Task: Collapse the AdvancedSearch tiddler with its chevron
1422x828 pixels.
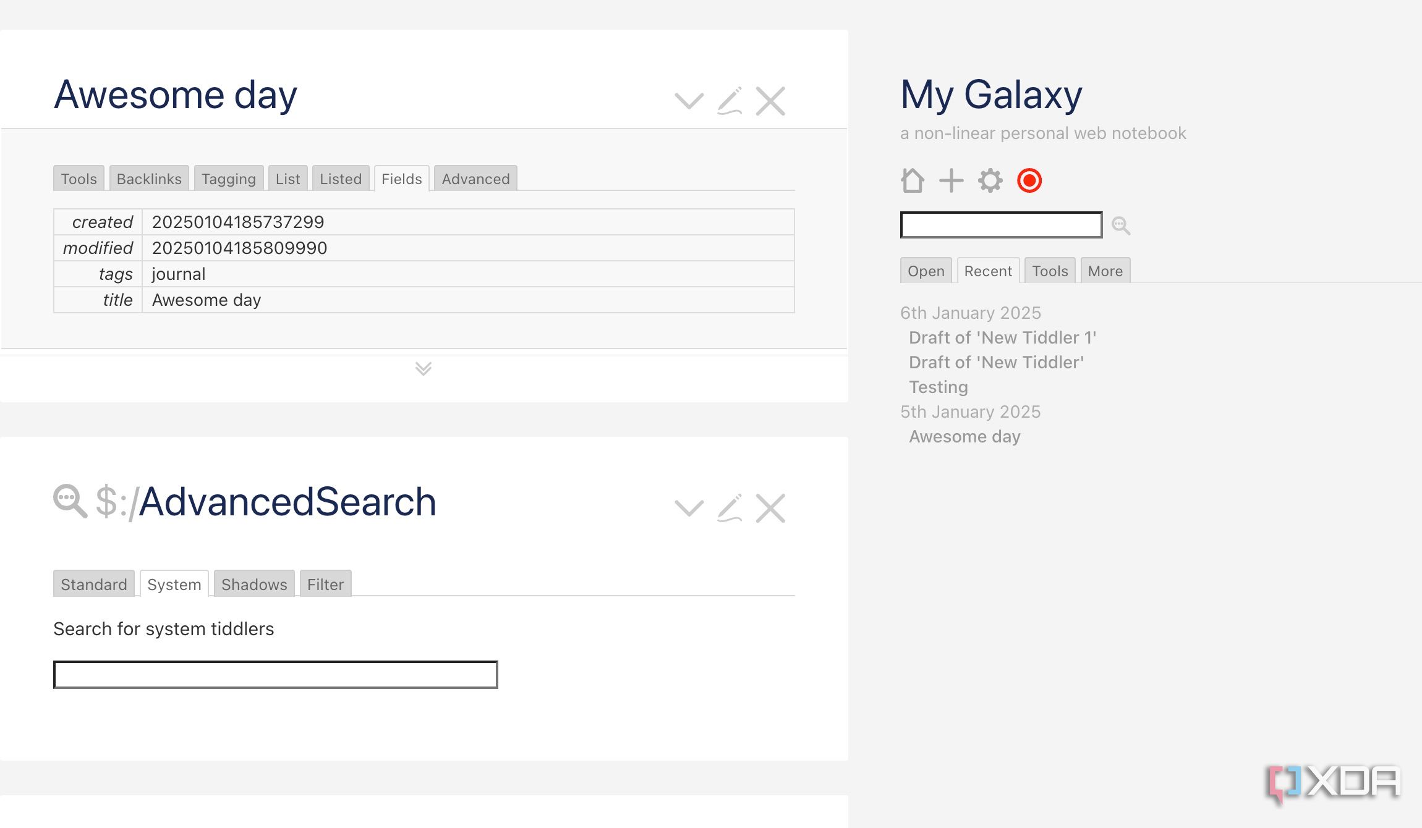Action: 689,509
